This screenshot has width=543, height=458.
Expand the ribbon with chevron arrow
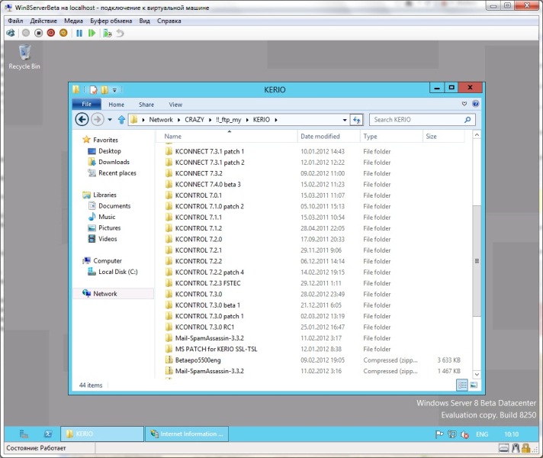point(465,104)
